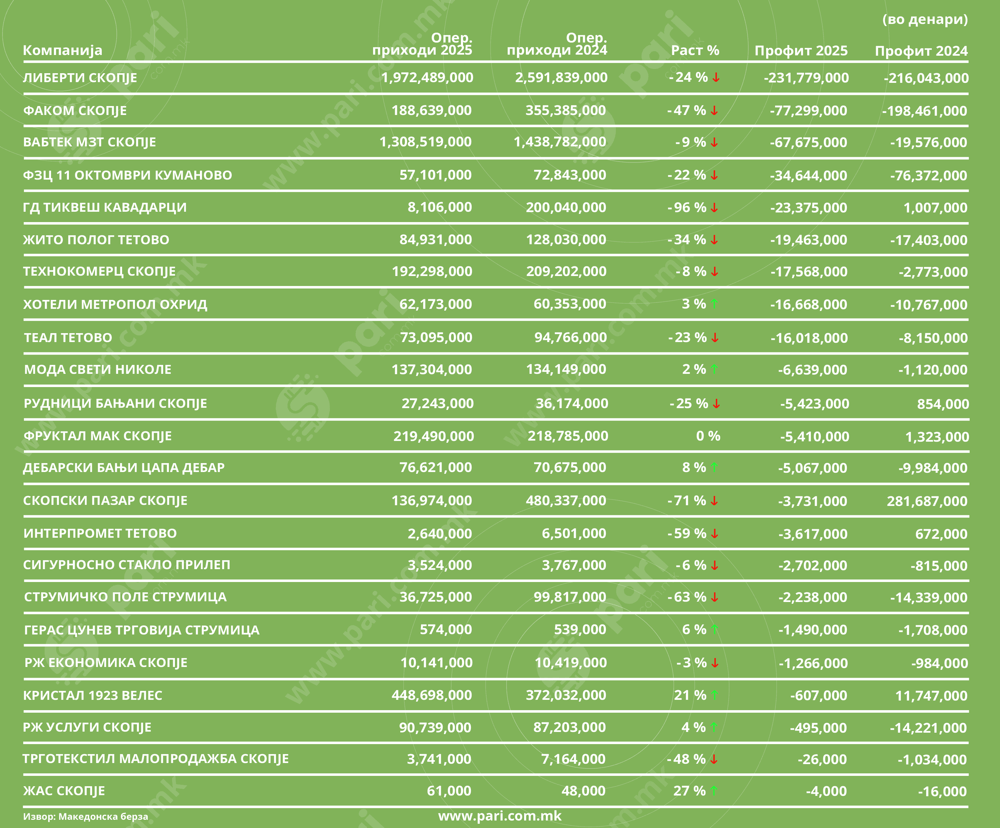Click the green up arrow in ХОТЕЛИ МЕТРОПОЛ ОХРИД row
This screenshot has width=1000, height=828.
click(x=714, y=304)
